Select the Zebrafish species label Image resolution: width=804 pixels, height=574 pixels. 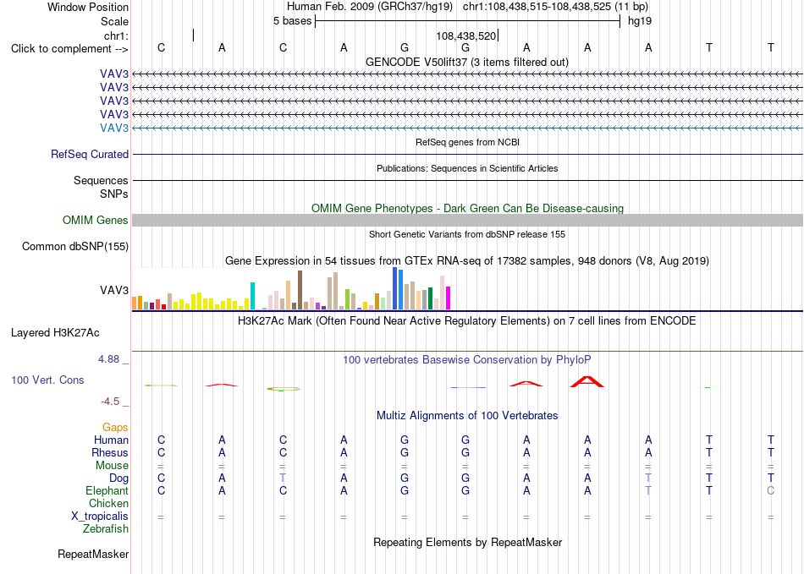pos(106,528)
